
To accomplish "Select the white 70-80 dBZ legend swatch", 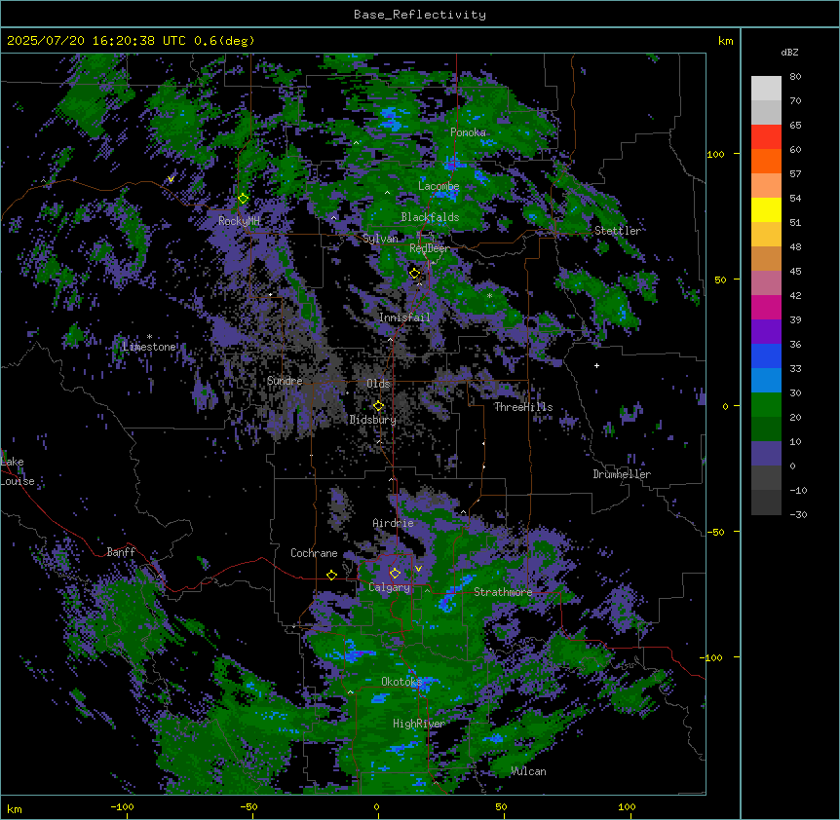I will click(766, 89).
